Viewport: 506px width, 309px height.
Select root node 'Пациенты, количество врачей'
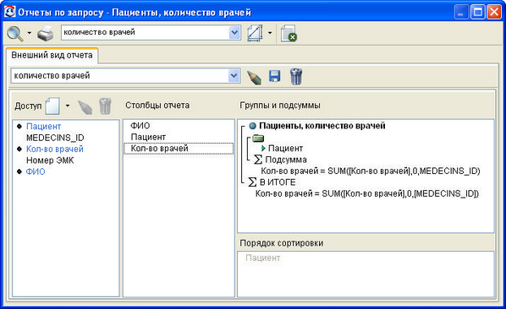click(322, 126)
